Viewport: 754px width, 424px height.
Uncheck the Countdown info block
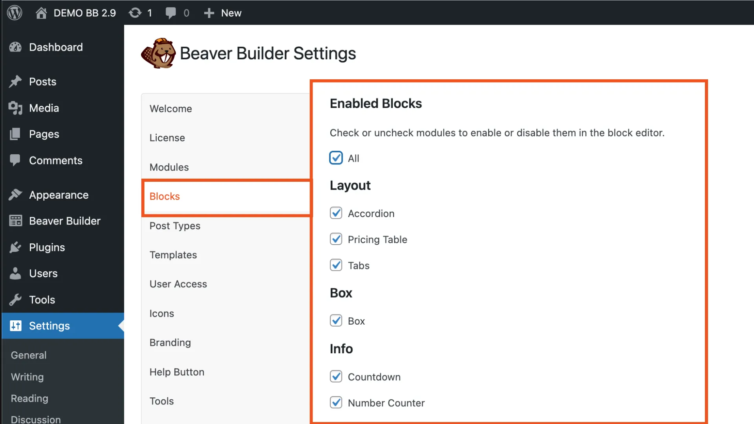pos(336,376)
